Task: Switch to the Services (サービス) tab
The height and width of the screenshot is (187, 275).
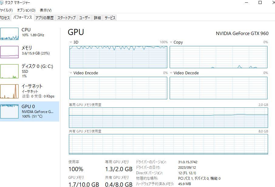Action: pyautogui.click(x=110, y=18)
